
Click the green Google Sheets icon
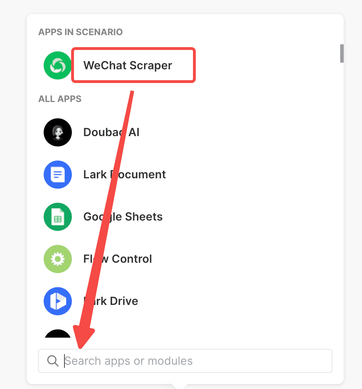pyautogui.click(x=58, y=217)
